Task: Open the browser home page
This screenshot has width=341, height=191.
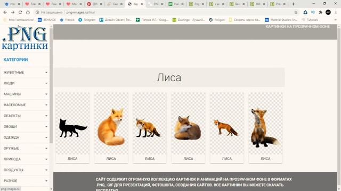Action: (28, 12)
